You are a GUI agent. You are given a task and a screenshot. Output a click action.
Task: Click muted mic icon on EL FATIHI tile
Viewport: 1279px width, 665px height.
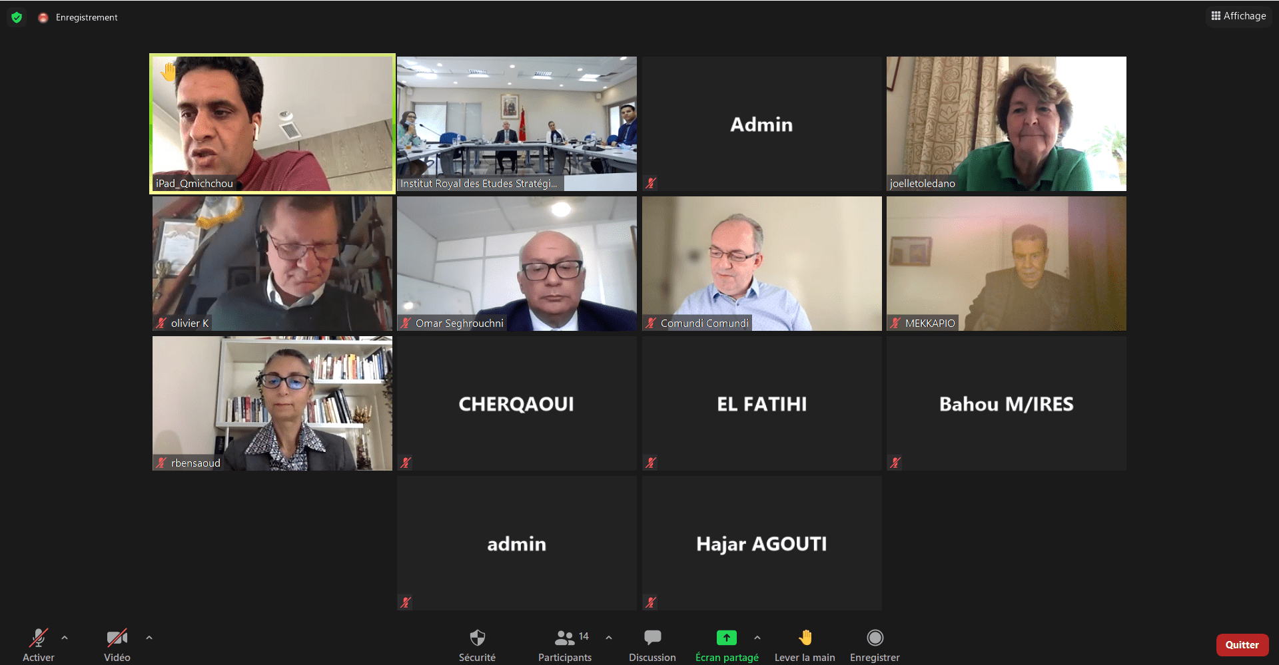(651, 463)
